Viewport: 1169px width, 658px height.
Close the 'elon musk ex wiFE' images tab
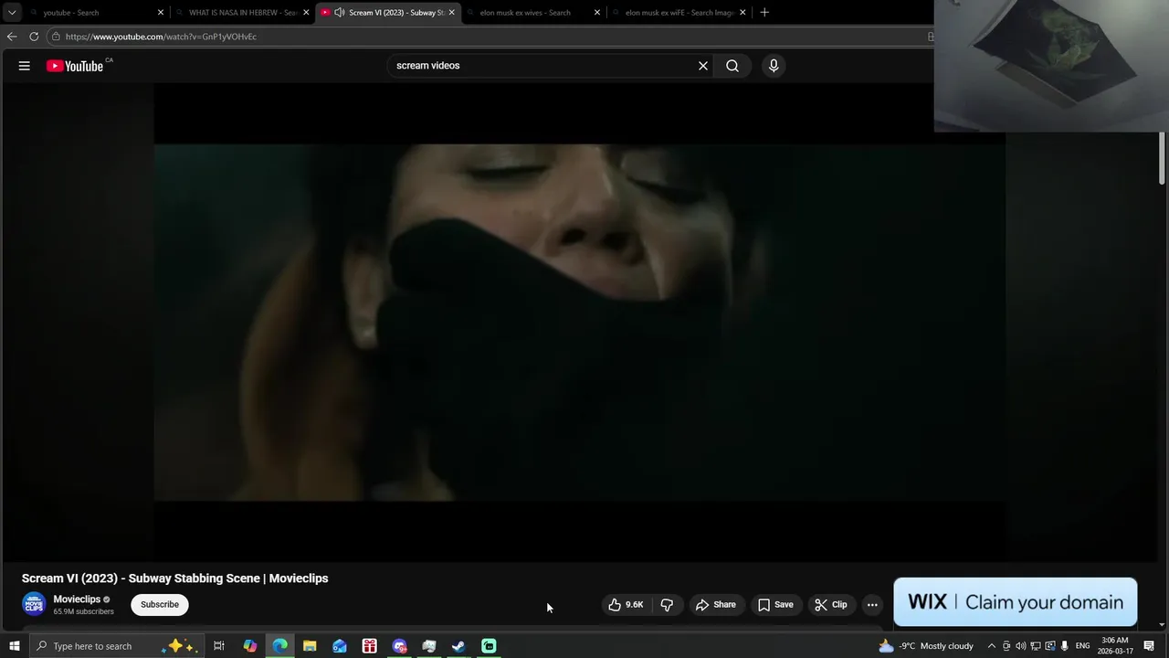pyautogui.click(x=742, y=13)
